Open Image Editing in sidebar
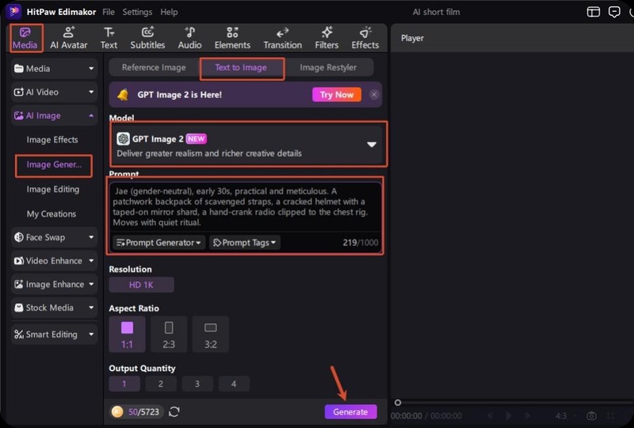634x428 pixels. pos(53,189)
